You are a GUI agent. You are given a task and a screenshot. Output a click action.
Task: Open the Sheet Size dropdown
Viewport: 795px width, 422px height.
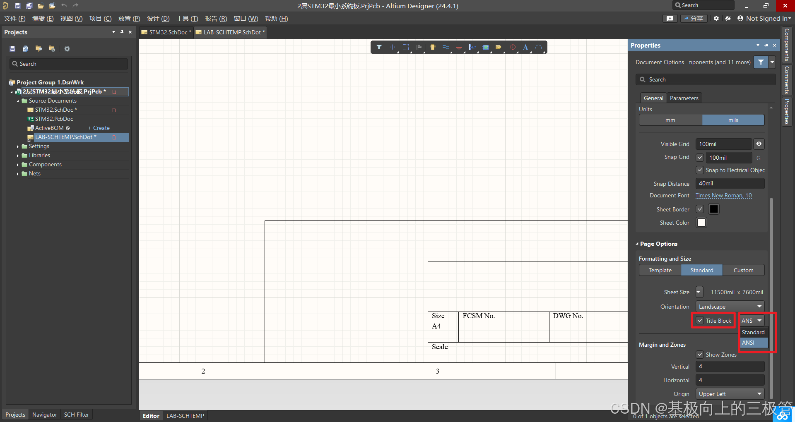(699, 292)
